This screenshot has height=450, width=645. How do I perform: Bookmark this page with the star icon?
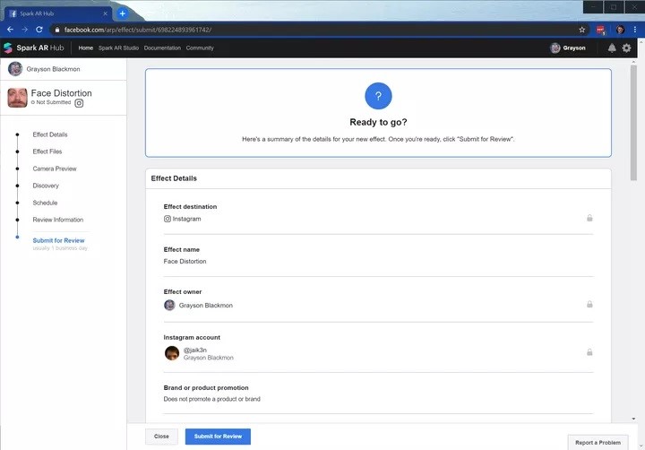[x=581, y=30]
